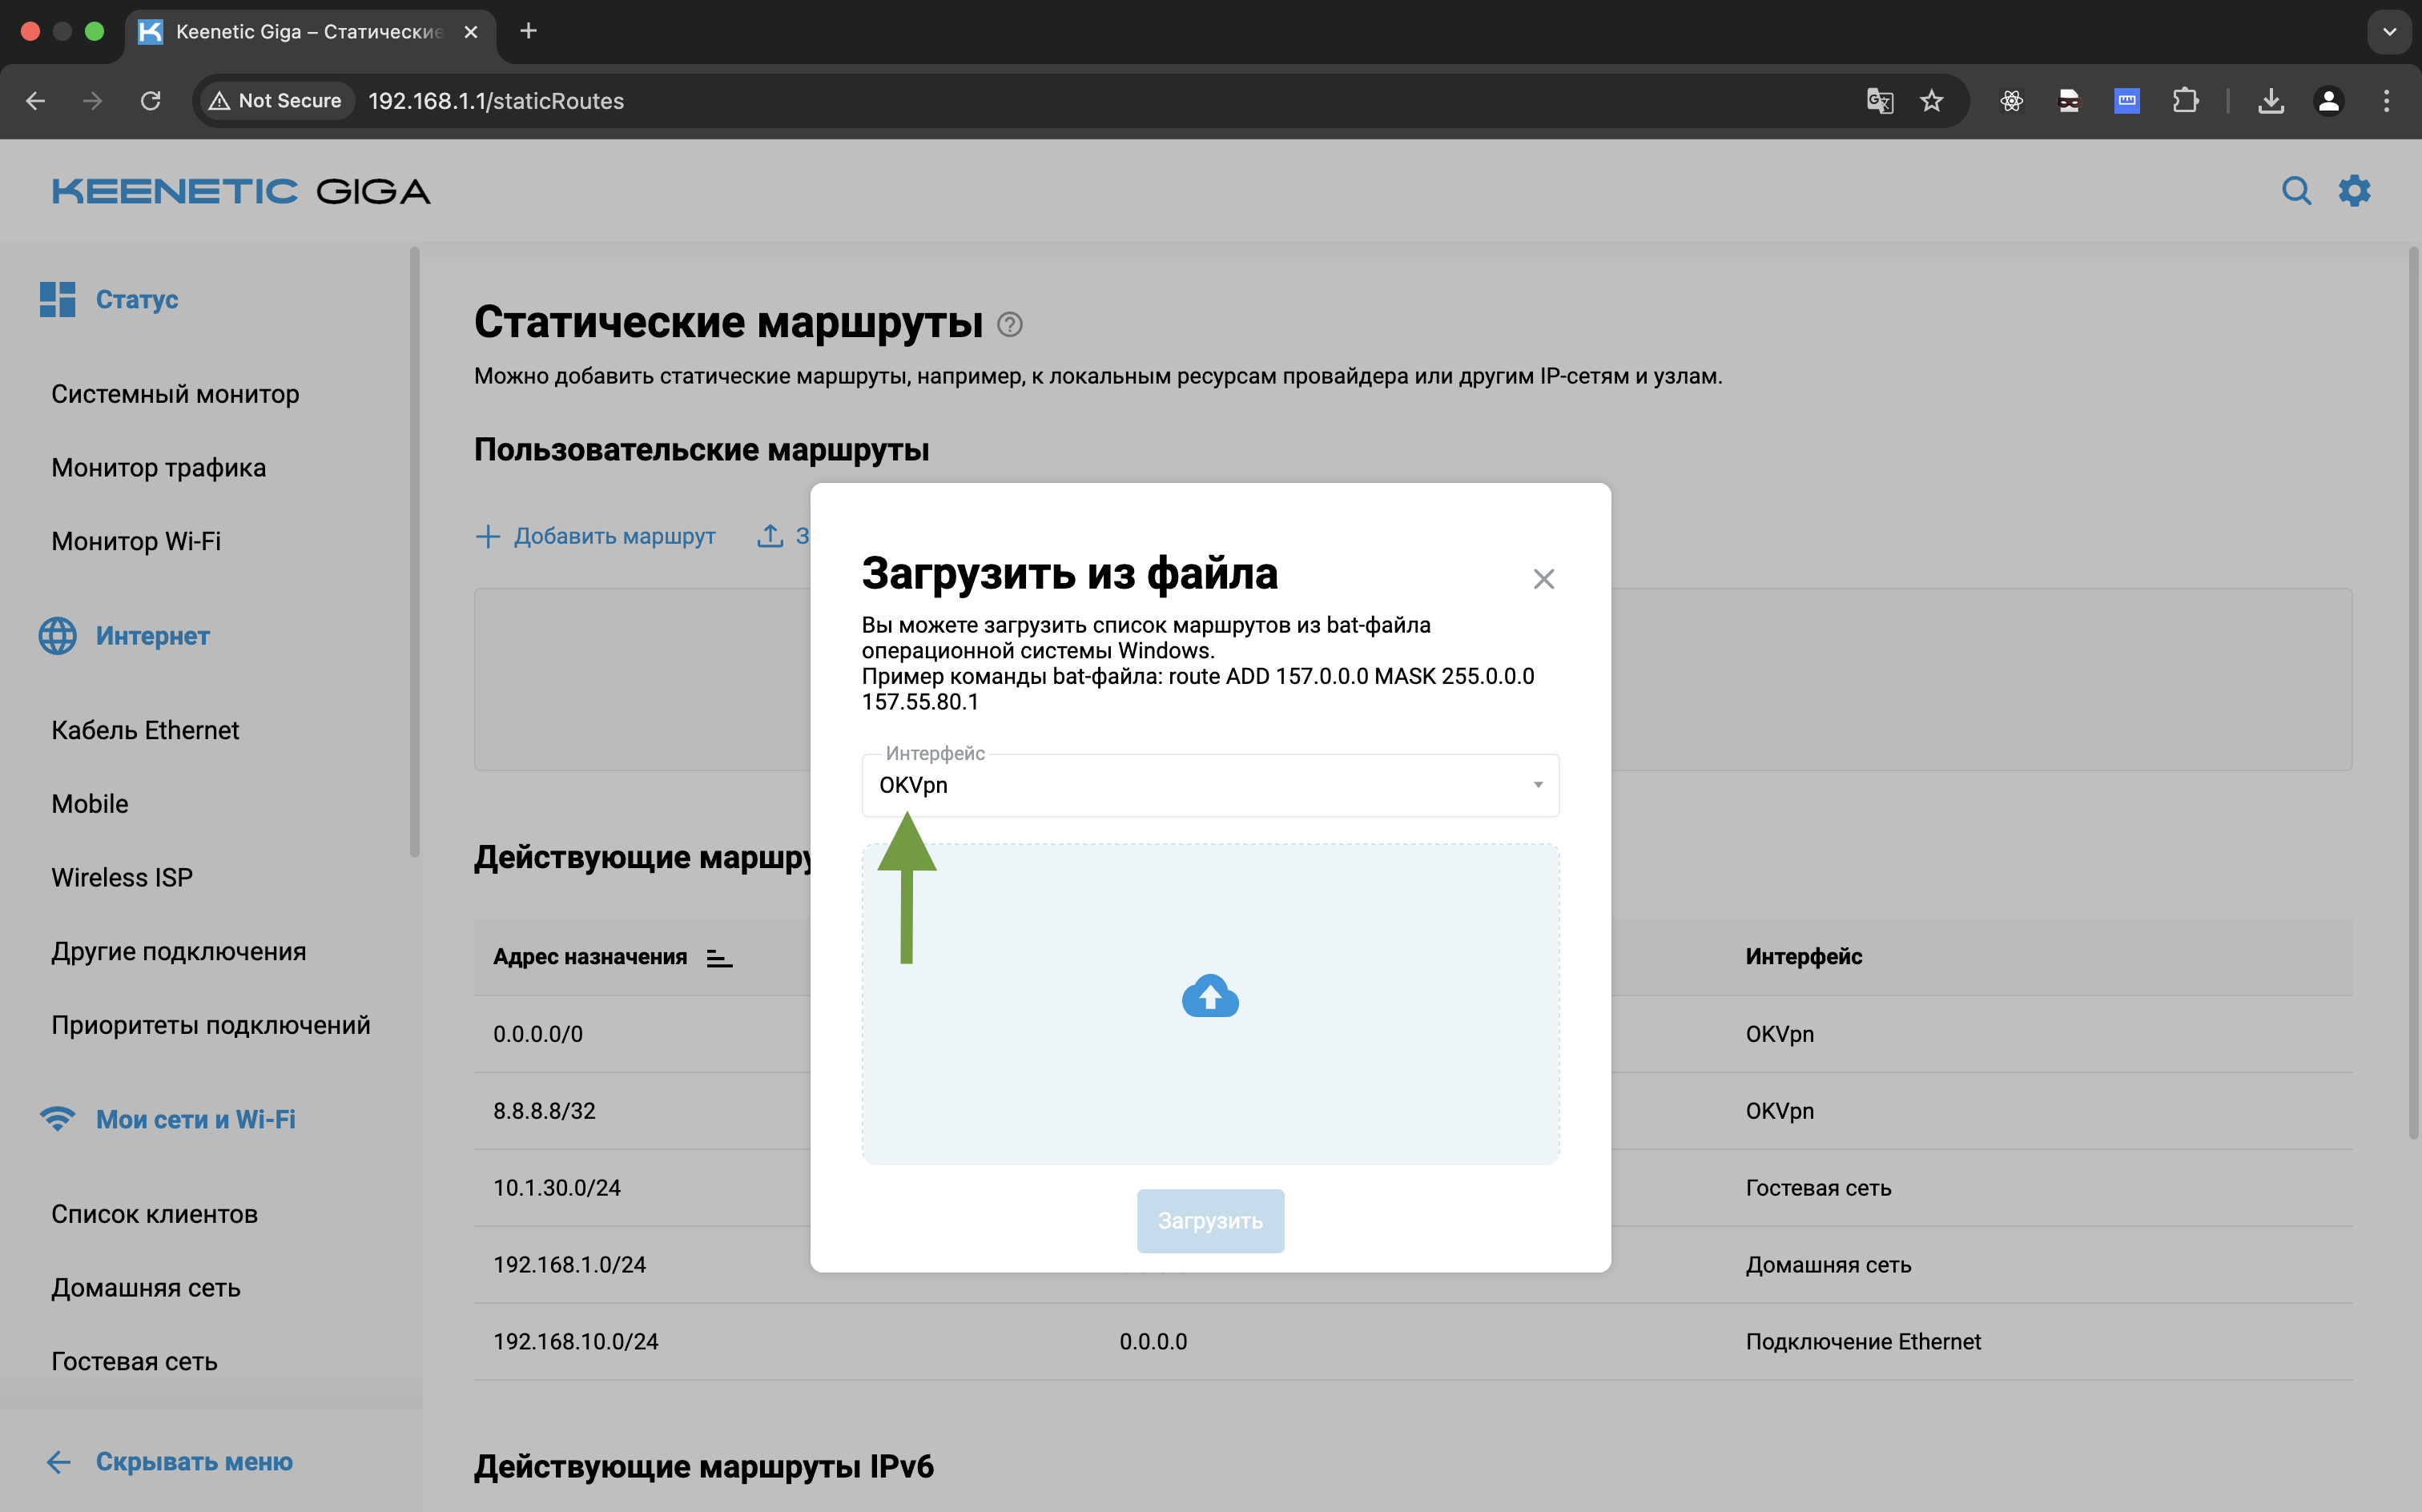Open browser downloads via the toolbar icon
The image size is (2422, 1512).
[2272, 100]
